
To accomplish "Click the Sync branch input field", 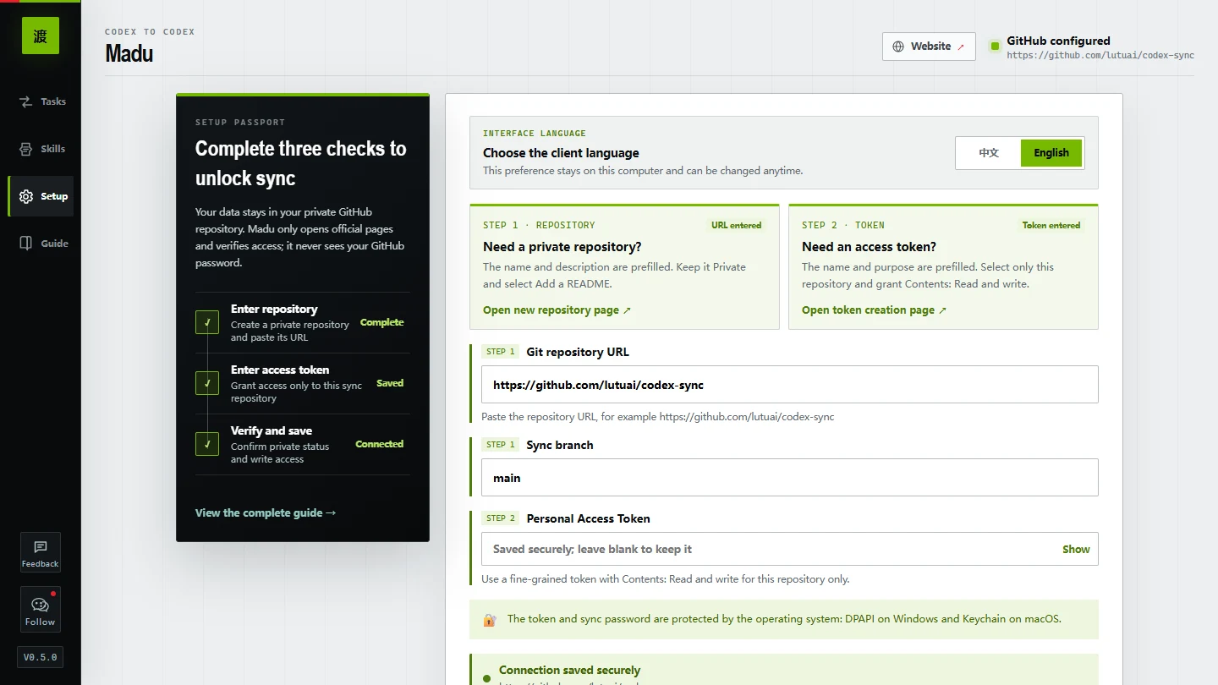I will click(x=790, y=478).
